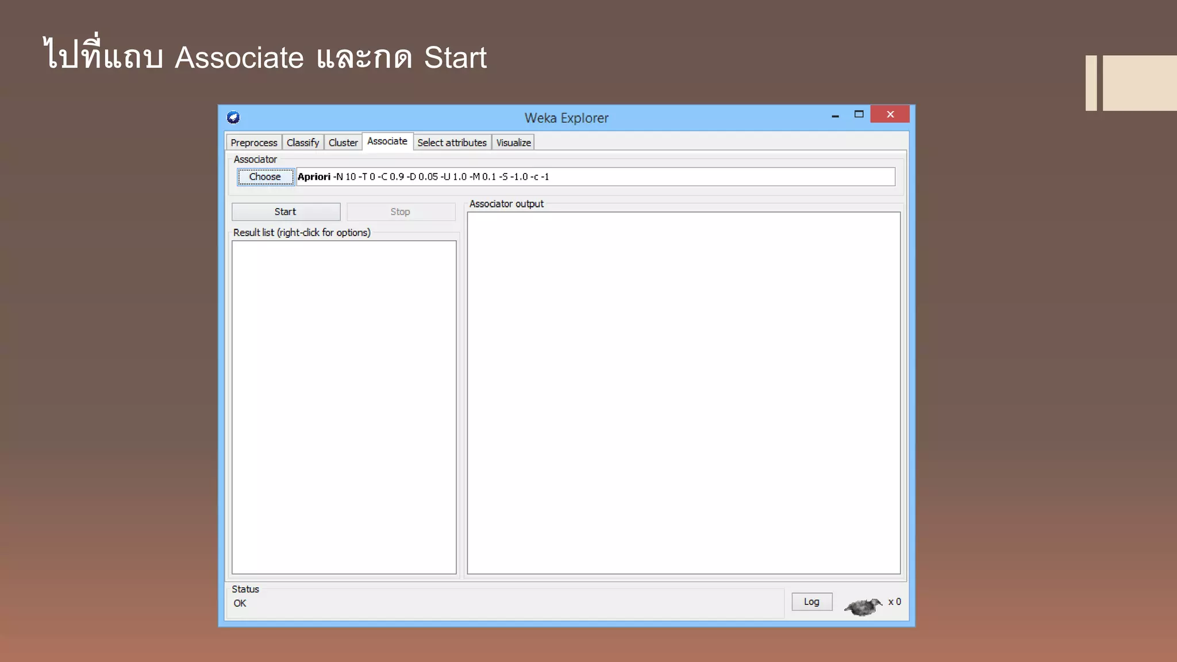The width and height of the screenshot is (1177, 662).
Task: Click the Weka bird status icon
Action: [x=863, y=606]
